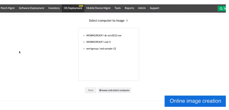The height and width of the screenshot is (110, 229).
Task: Pick workgroup / osd-sample-12 computer
Action: (x=101, y=49)
